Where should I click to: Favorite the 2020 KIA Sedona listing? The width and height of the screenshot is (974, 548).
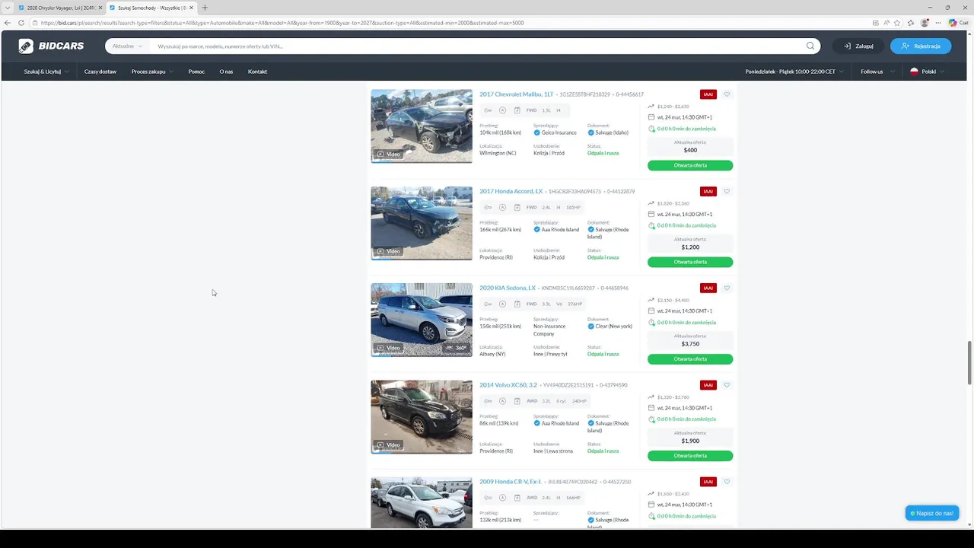[x=727, y=288]
